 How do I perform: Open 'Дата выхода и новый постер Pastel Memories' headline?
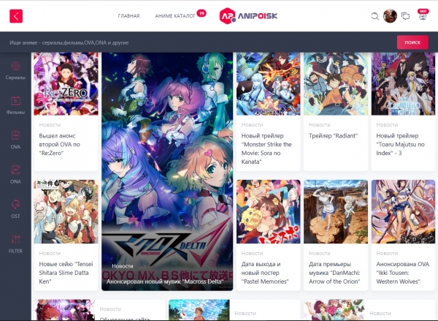point(265,273)
